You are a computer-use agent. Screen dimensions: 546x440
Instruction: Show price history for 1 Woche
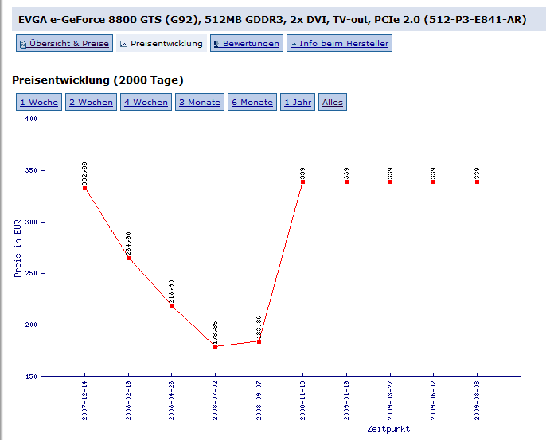pos(39,102)
